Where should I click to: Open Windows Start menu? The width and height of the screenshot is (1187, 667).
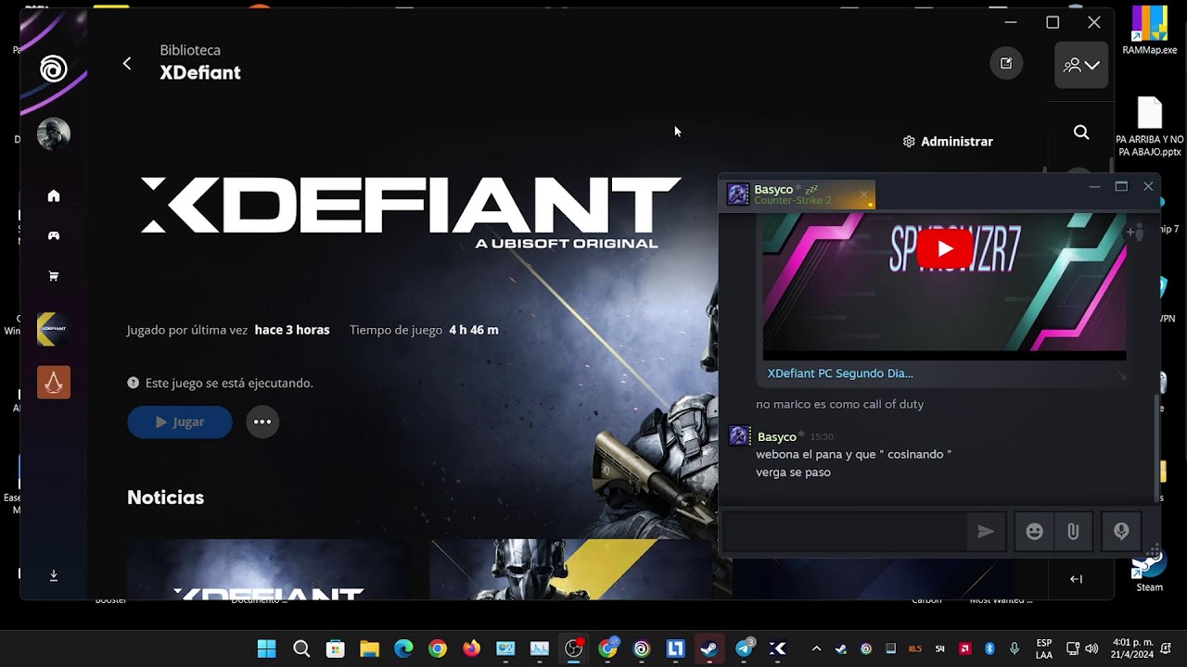[x=267, y=648]
